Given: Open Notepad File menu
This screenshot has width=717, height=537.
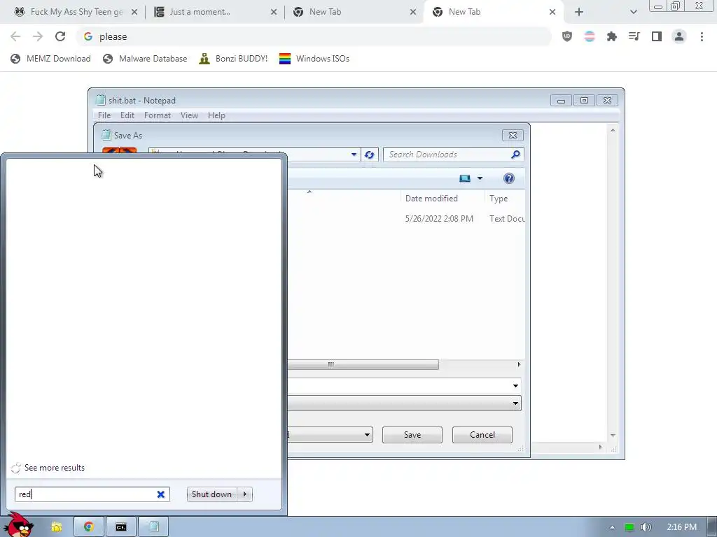Looking at the screenshot, I should point(104,115).
